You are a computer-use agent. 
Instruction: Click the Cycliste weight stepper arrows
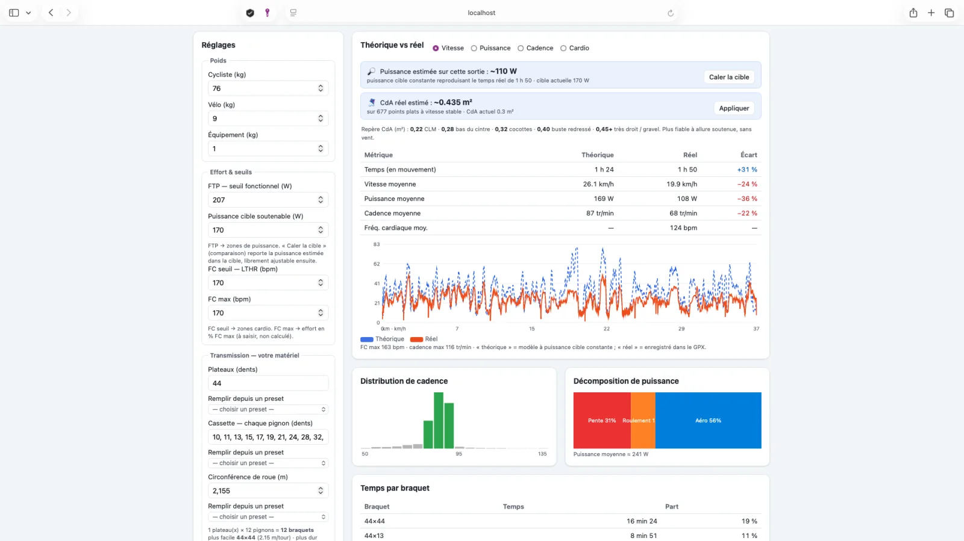[x=321, y=88]
